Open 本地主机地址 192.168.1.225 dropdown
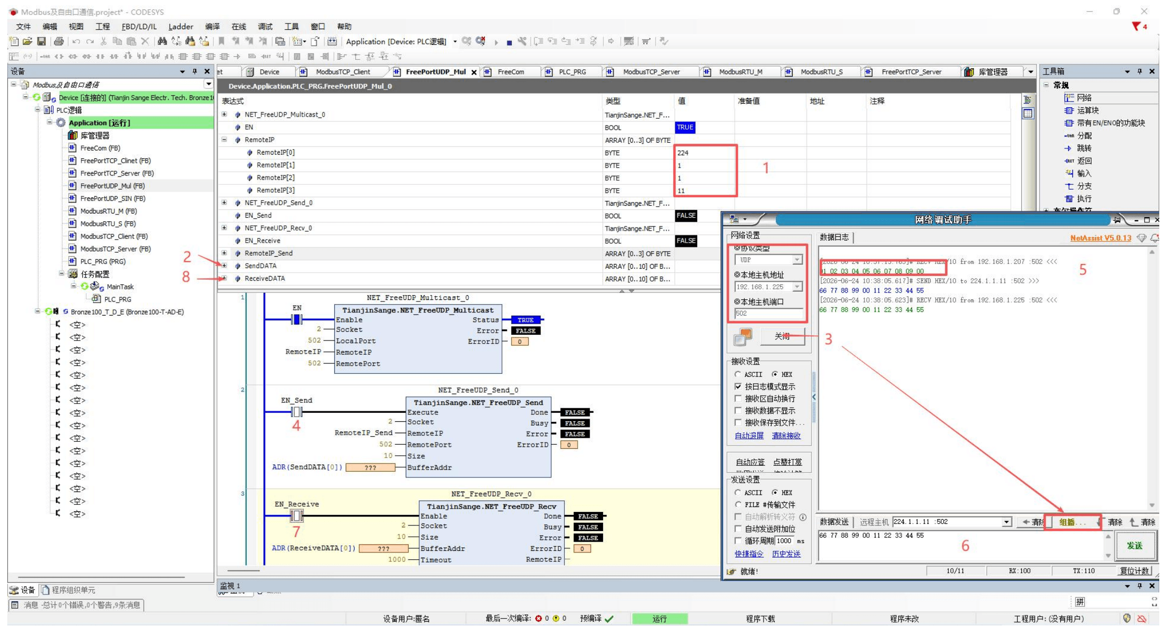 tap(797, 287)
